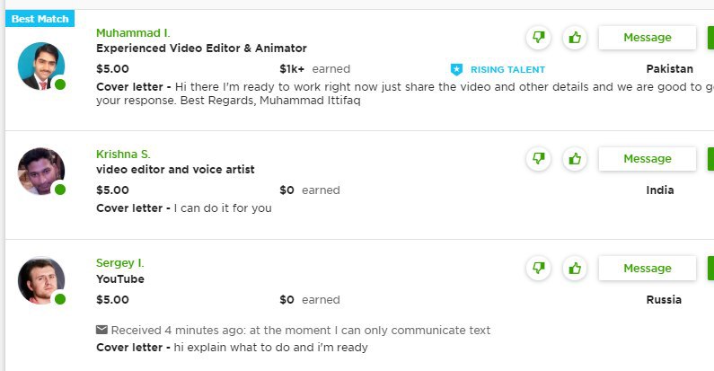This screenshot has width=714, height=371.
Task: Click Krishna S.'s profile photo
Action: pos(41,172)
